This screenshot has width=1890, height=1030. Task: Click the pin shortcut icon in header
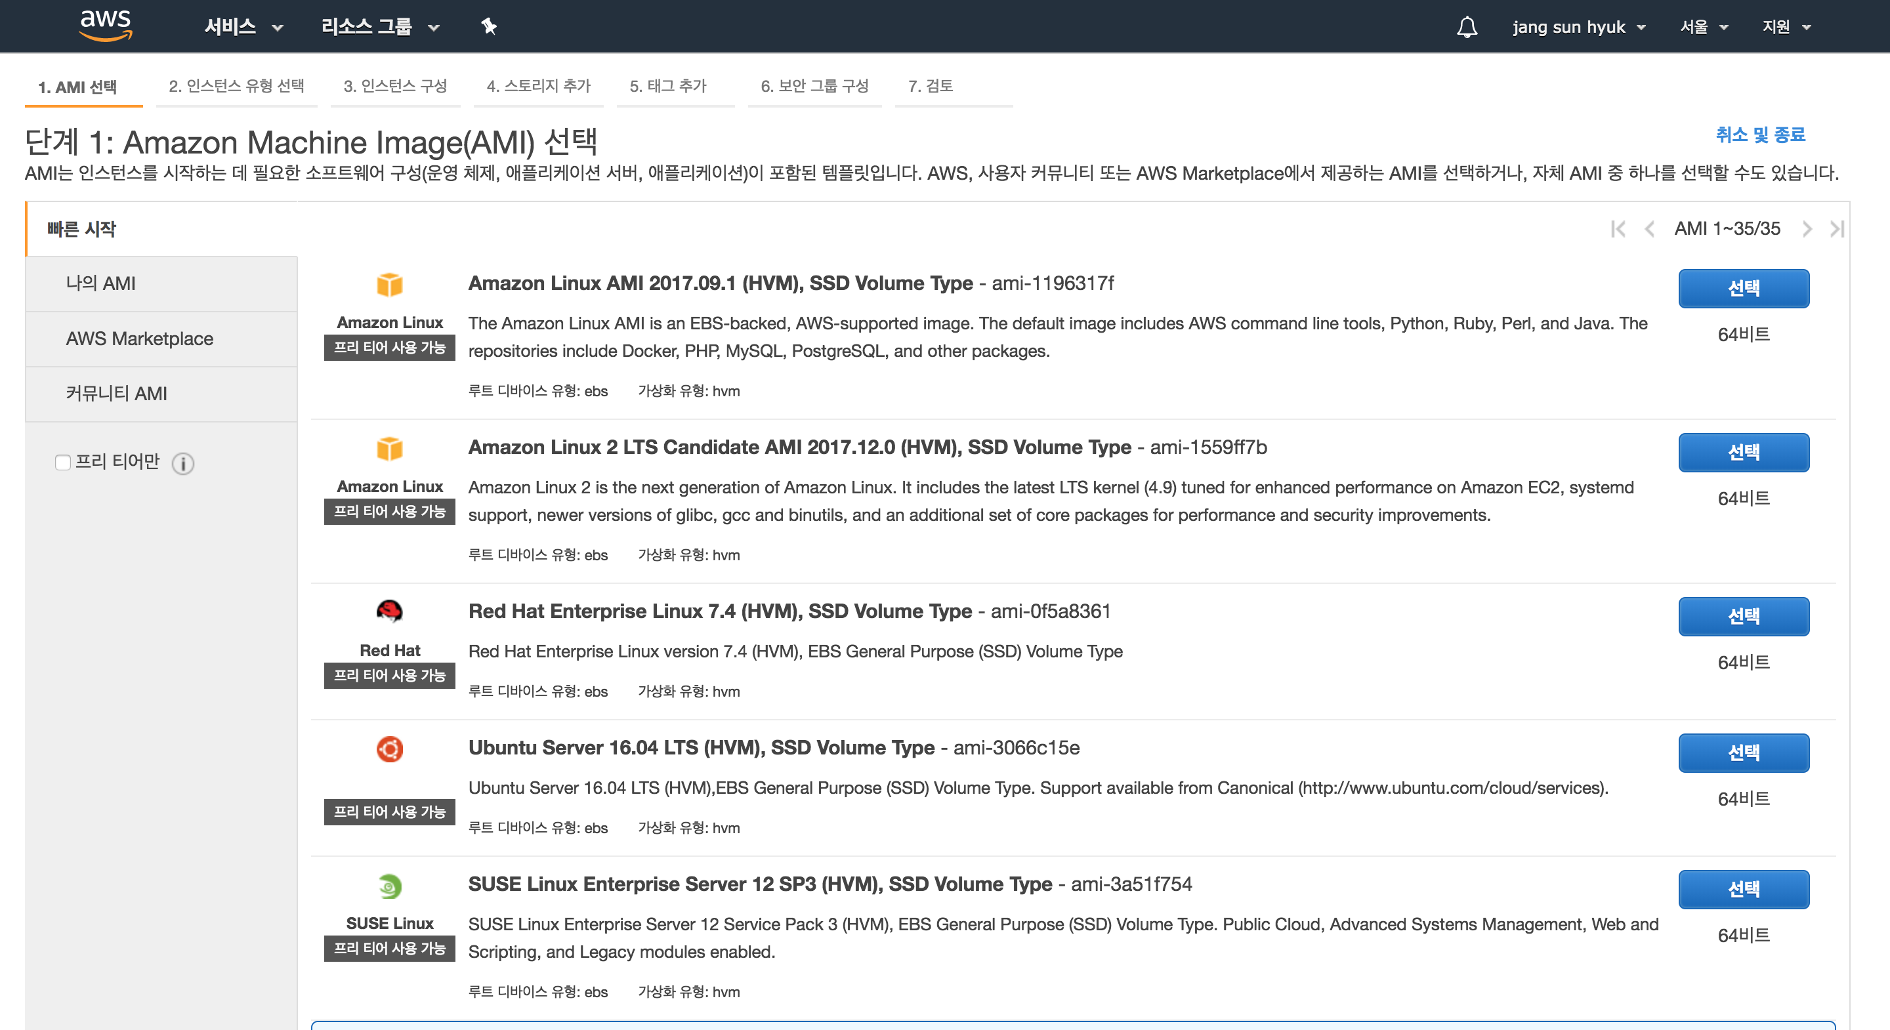pos(489,26)
